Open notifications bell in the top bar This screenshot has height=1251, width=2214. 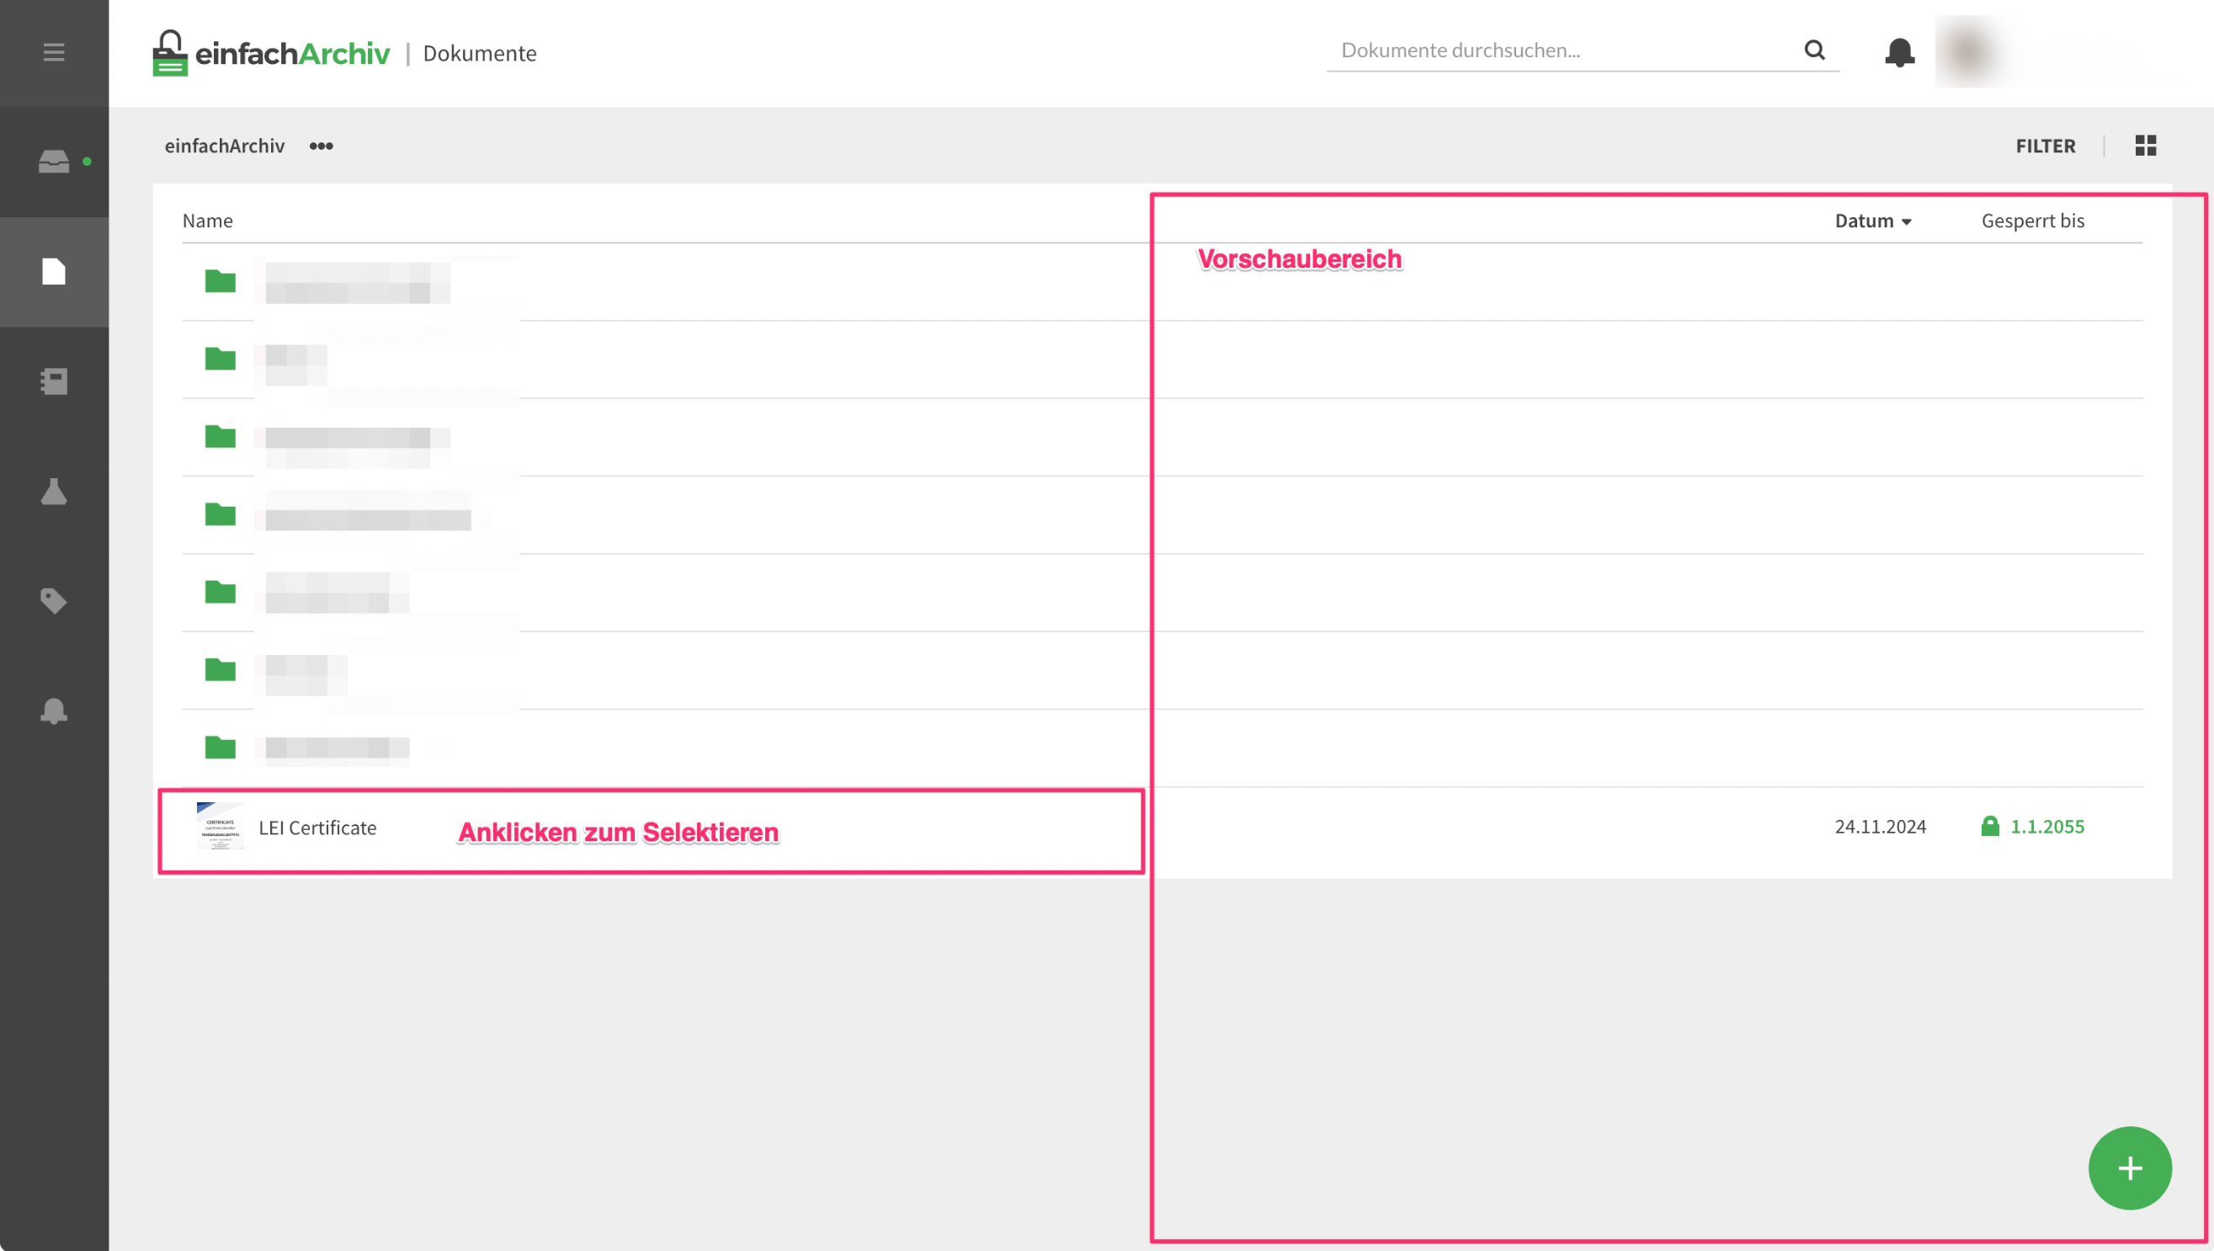coord(1899,52)
